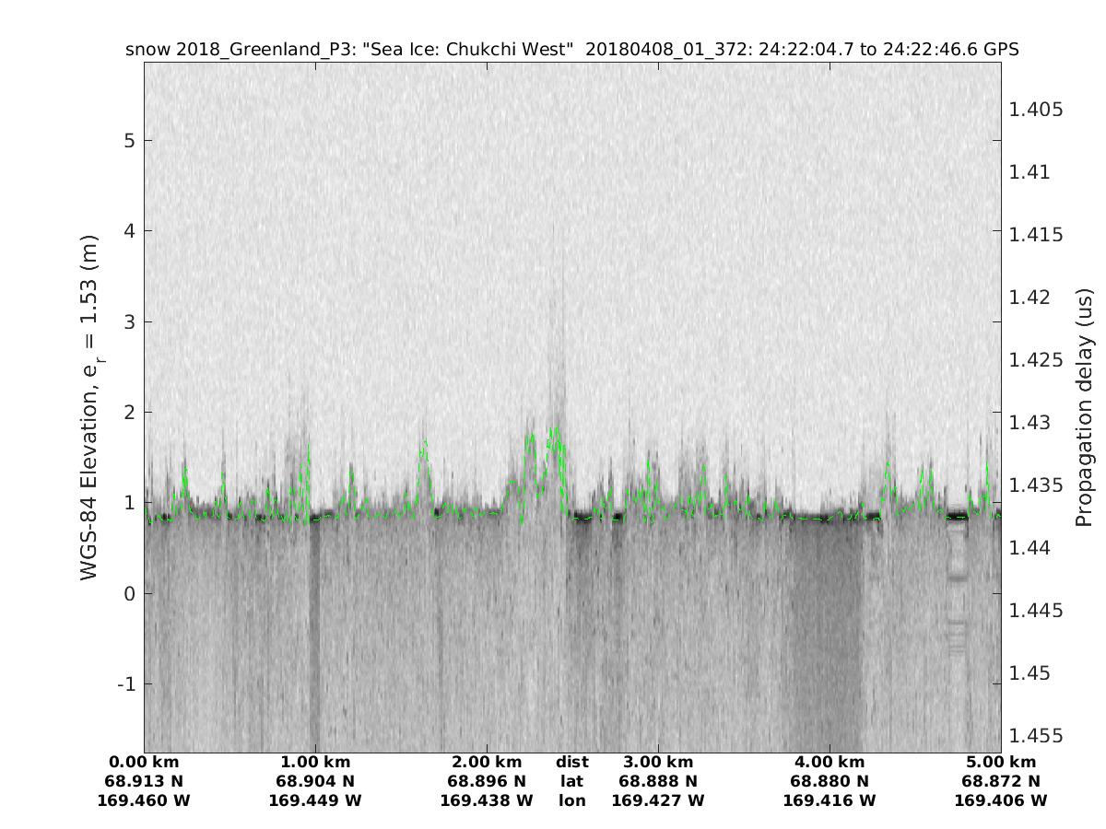Click the 68.913 N latitude label
This screenshot has width=1106, height=829.
(144, 781)
